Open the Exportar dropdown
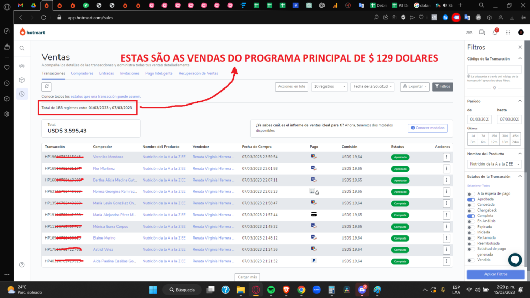This screenshot has height=298, width=530. pos(415,87)
